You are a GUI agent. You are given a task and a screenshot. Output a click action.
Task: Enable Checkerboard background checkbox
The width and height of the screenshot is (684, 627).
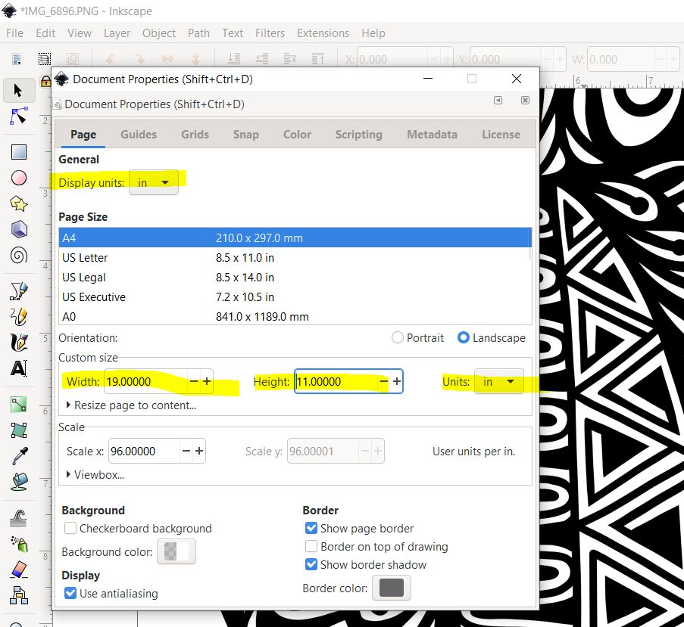point(70,529)
